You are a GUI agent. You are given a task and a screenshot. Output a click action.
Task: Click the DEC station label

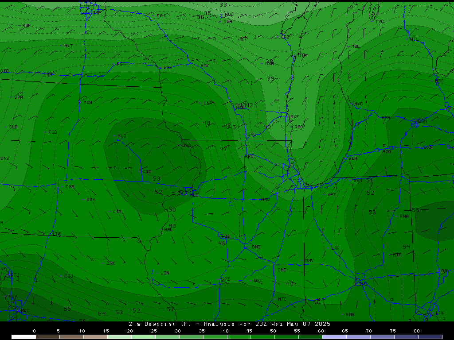pos(258,280)
